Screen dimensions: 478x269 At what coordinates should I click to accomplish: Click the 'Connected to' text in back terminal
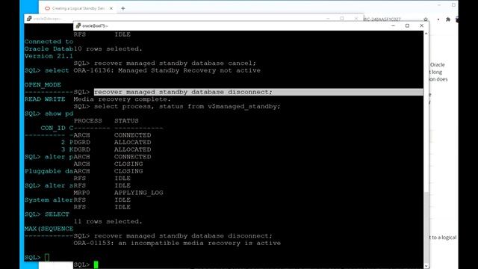[49, 42]
